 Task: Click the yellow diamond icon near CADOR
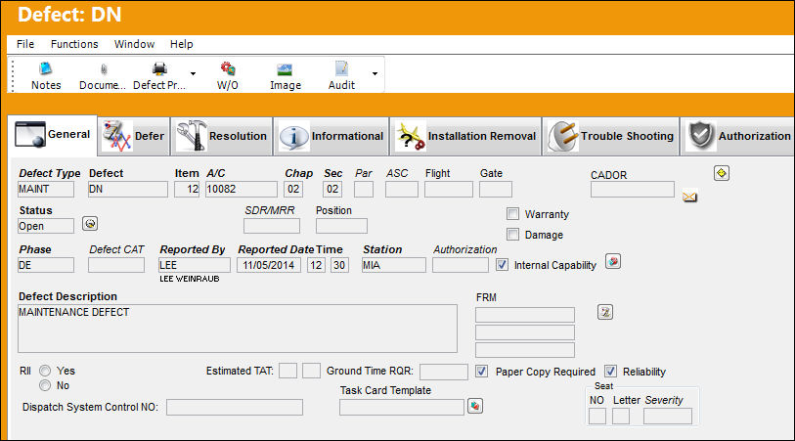[x=721, y=173]
